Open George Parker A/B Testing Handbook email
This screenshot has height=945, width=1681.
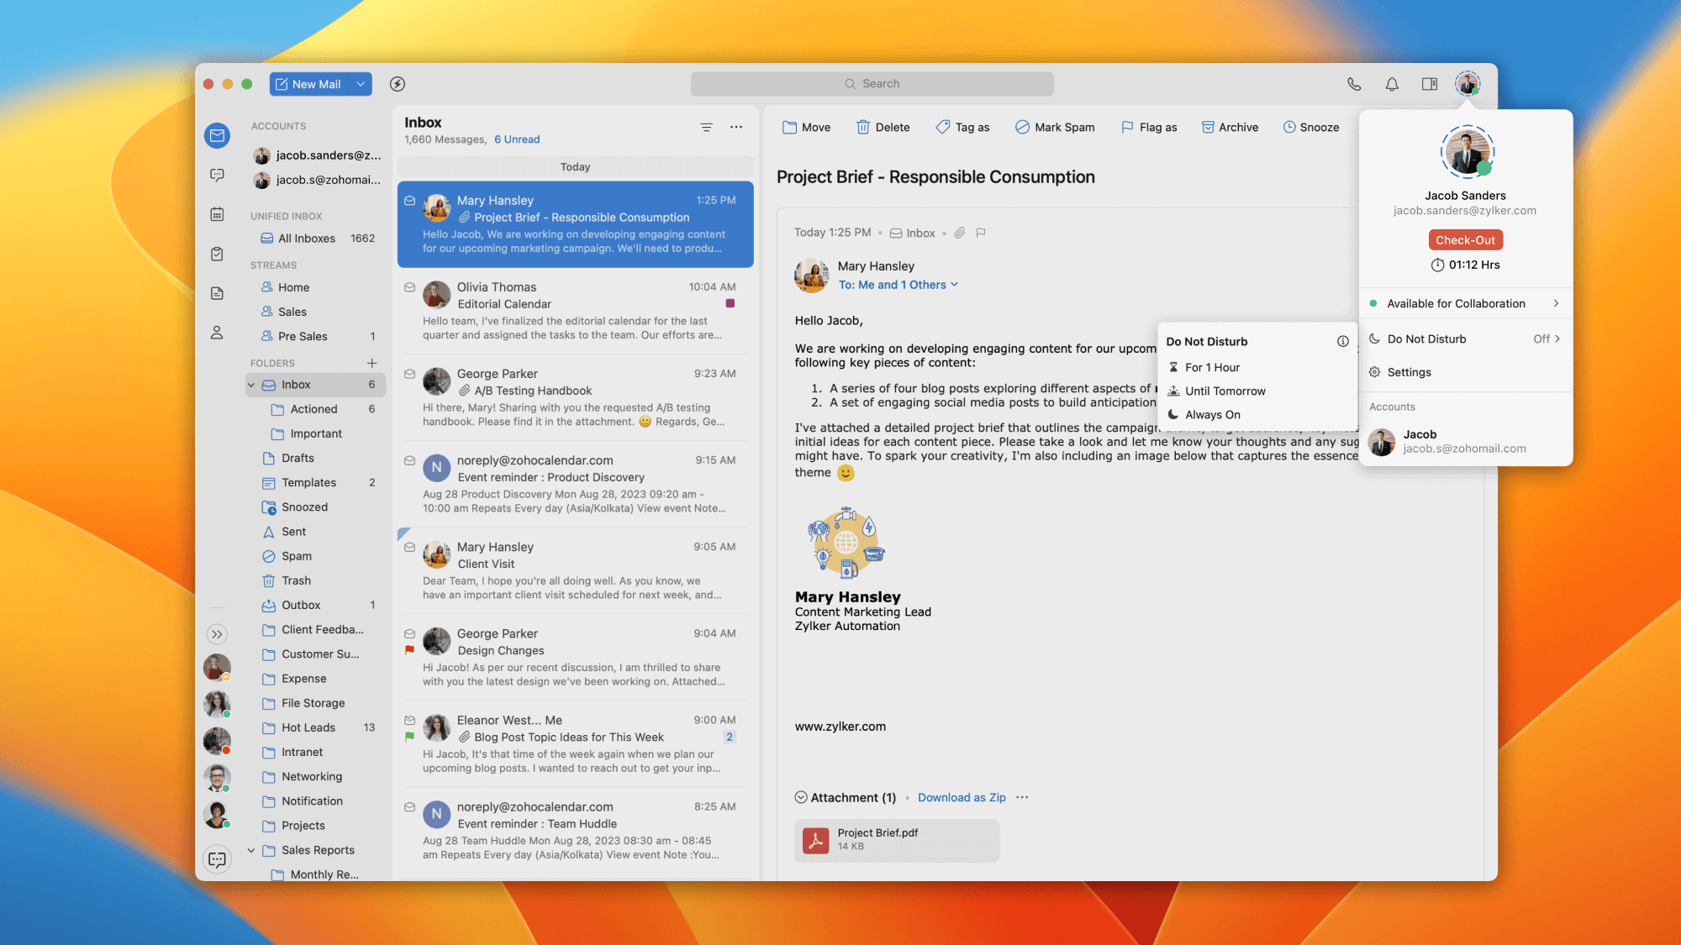tap(575, 397)
